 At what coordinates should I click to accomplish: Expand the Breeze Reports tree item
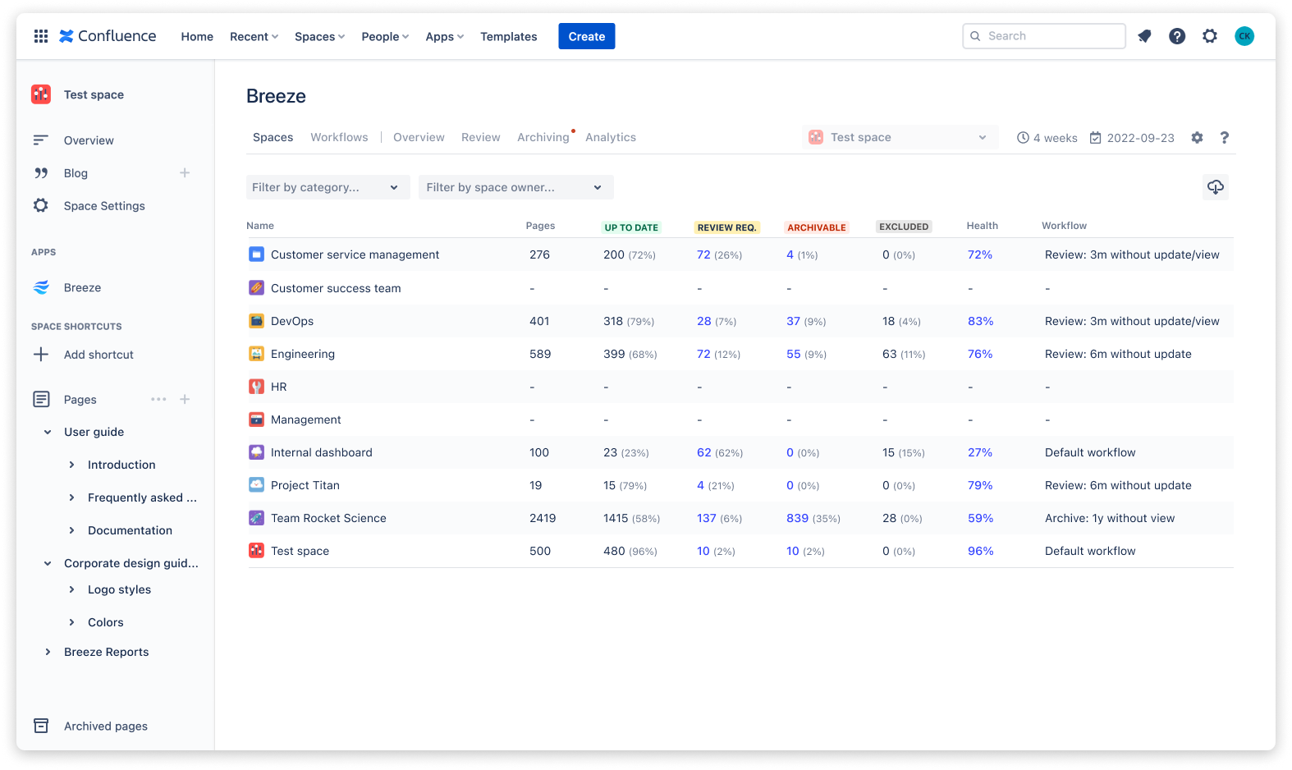(48, 652)
